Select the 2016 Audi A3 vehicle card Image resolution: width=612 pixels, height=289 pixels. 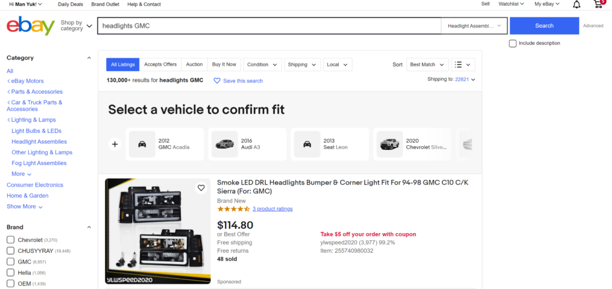coord(248,144)
